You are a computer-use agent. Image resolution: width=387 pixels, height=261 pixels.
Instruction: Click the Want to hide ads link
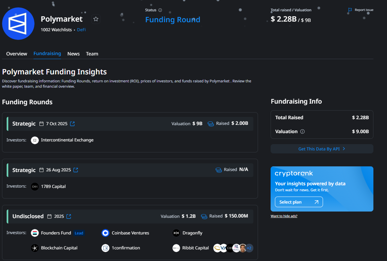coord(284,216)
